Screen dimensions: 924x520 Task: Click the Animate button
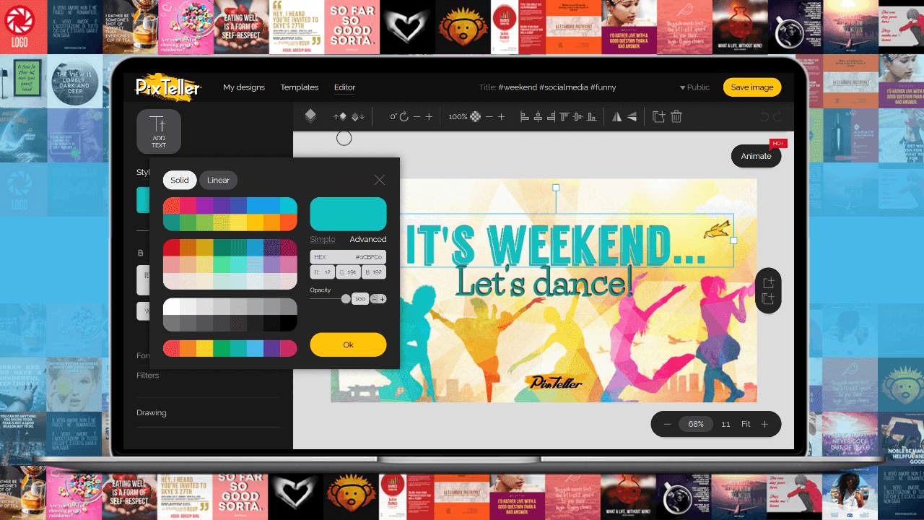(756, 156)
